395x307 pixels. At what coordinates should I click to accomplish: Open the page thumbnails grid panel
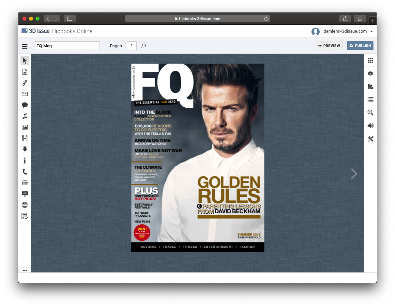point(370,60)
